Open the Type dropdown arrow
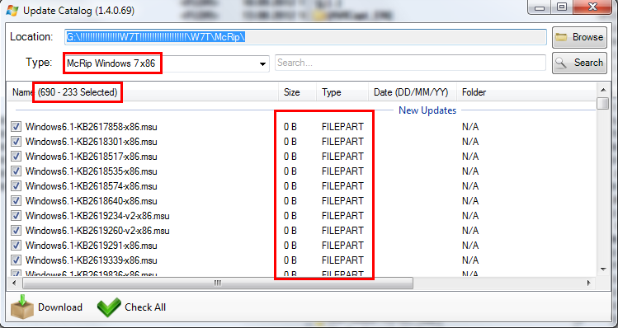Viewport: 618px width, 328px height. [x=263, y=63]
